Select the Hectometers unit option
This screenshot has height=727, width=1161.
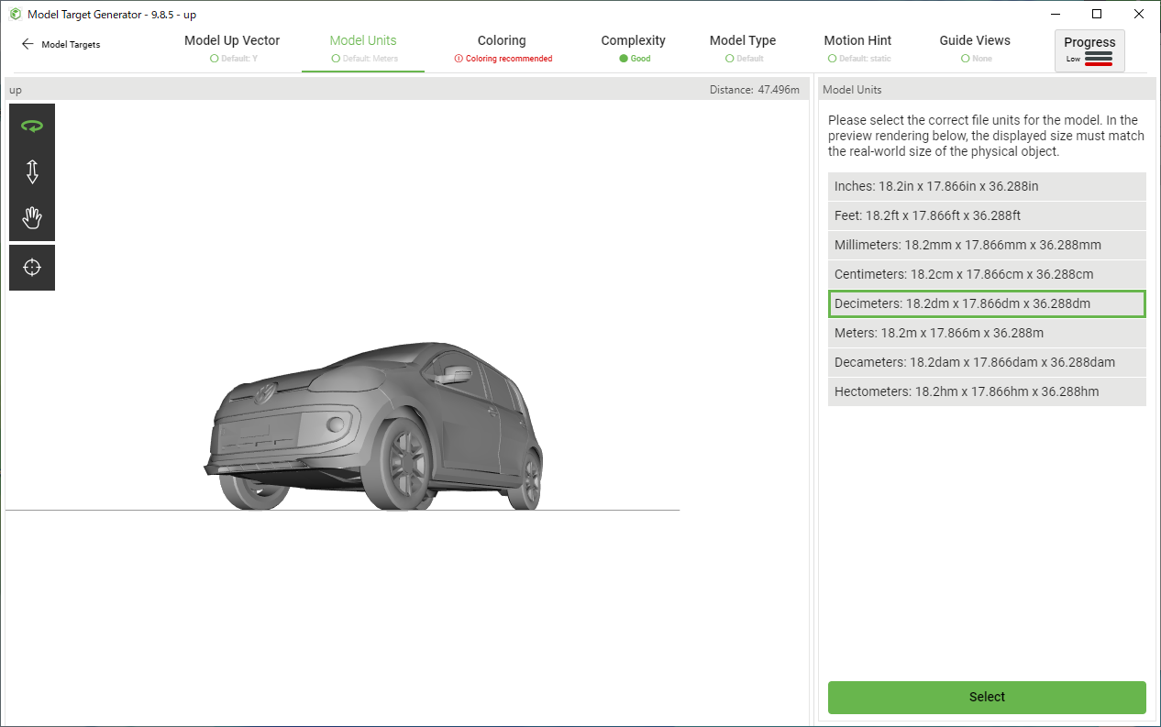click(x=987, y=391)
